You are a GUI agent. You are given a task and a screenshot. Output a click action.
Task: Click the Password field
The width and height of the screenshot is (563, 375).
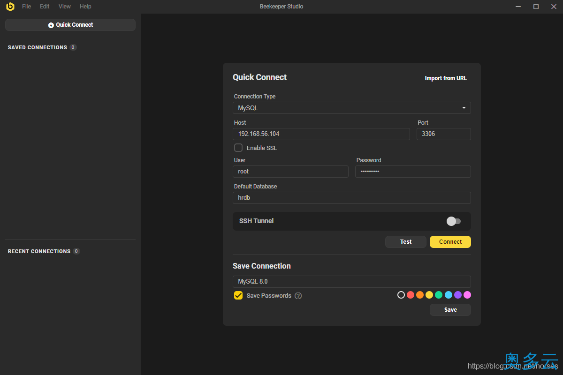(413, 172)
